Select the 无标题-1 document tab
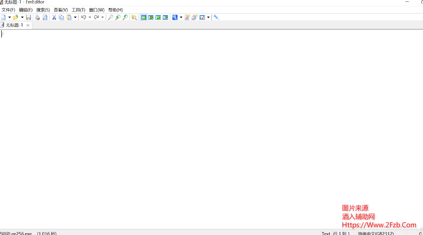This screenshot has width=423, height=235. pos(14,25)
